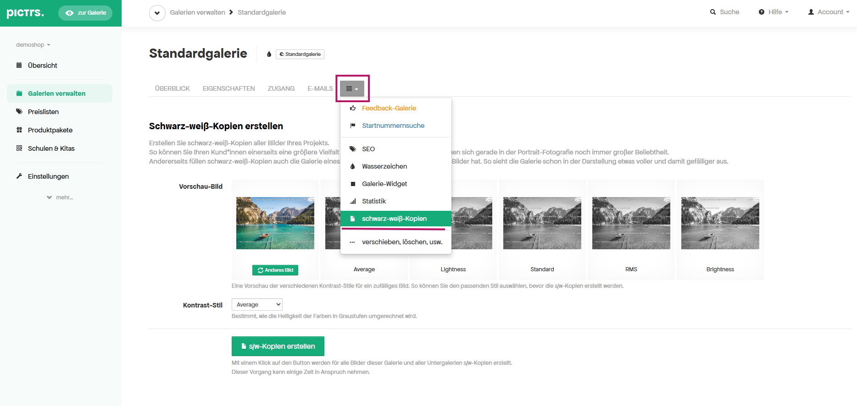This screenshot has height=406, width=857.
Task: Select schwarz-weiß-Kopien menu entry
Action: tap(396, 219)
